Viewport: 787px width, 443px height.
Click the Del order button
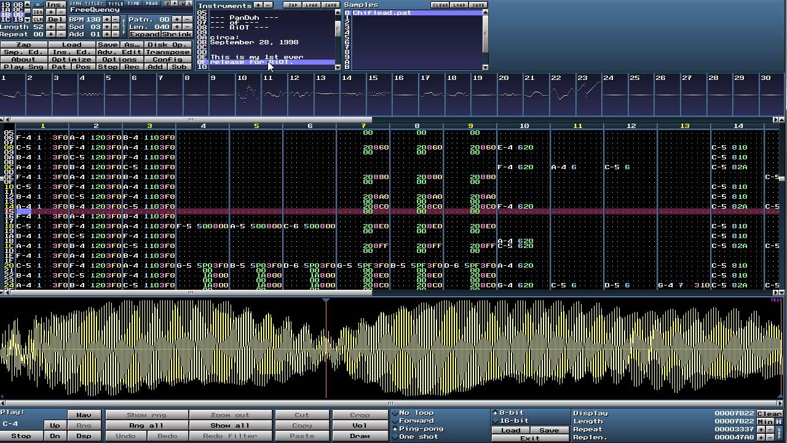pos(56,19)
